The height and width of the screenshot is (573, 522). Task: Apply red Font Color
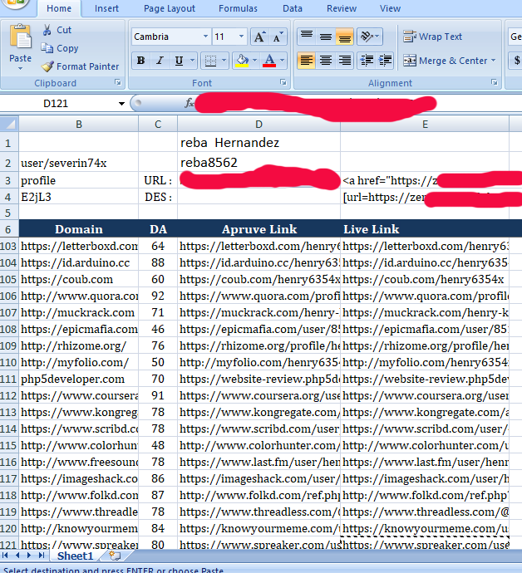(x=269, y=61)
